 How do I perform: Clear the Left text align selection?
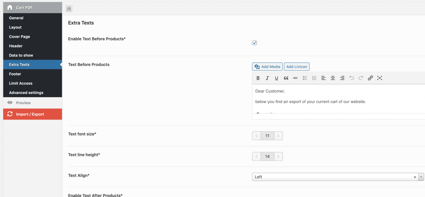(415, 177)
